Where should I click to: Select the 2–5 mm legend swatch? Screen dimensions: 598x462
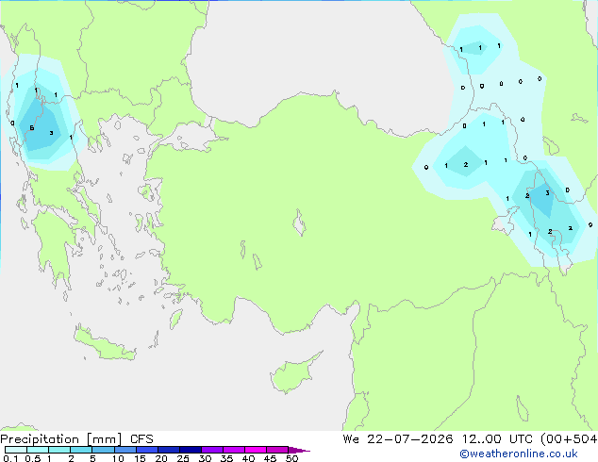81,450
